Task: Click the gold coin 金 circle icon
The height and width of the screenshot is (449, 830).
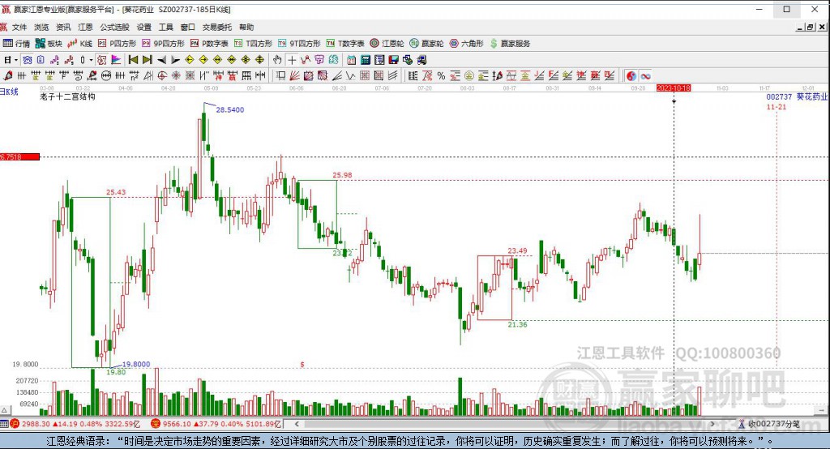Action: (x=469, y=75)
